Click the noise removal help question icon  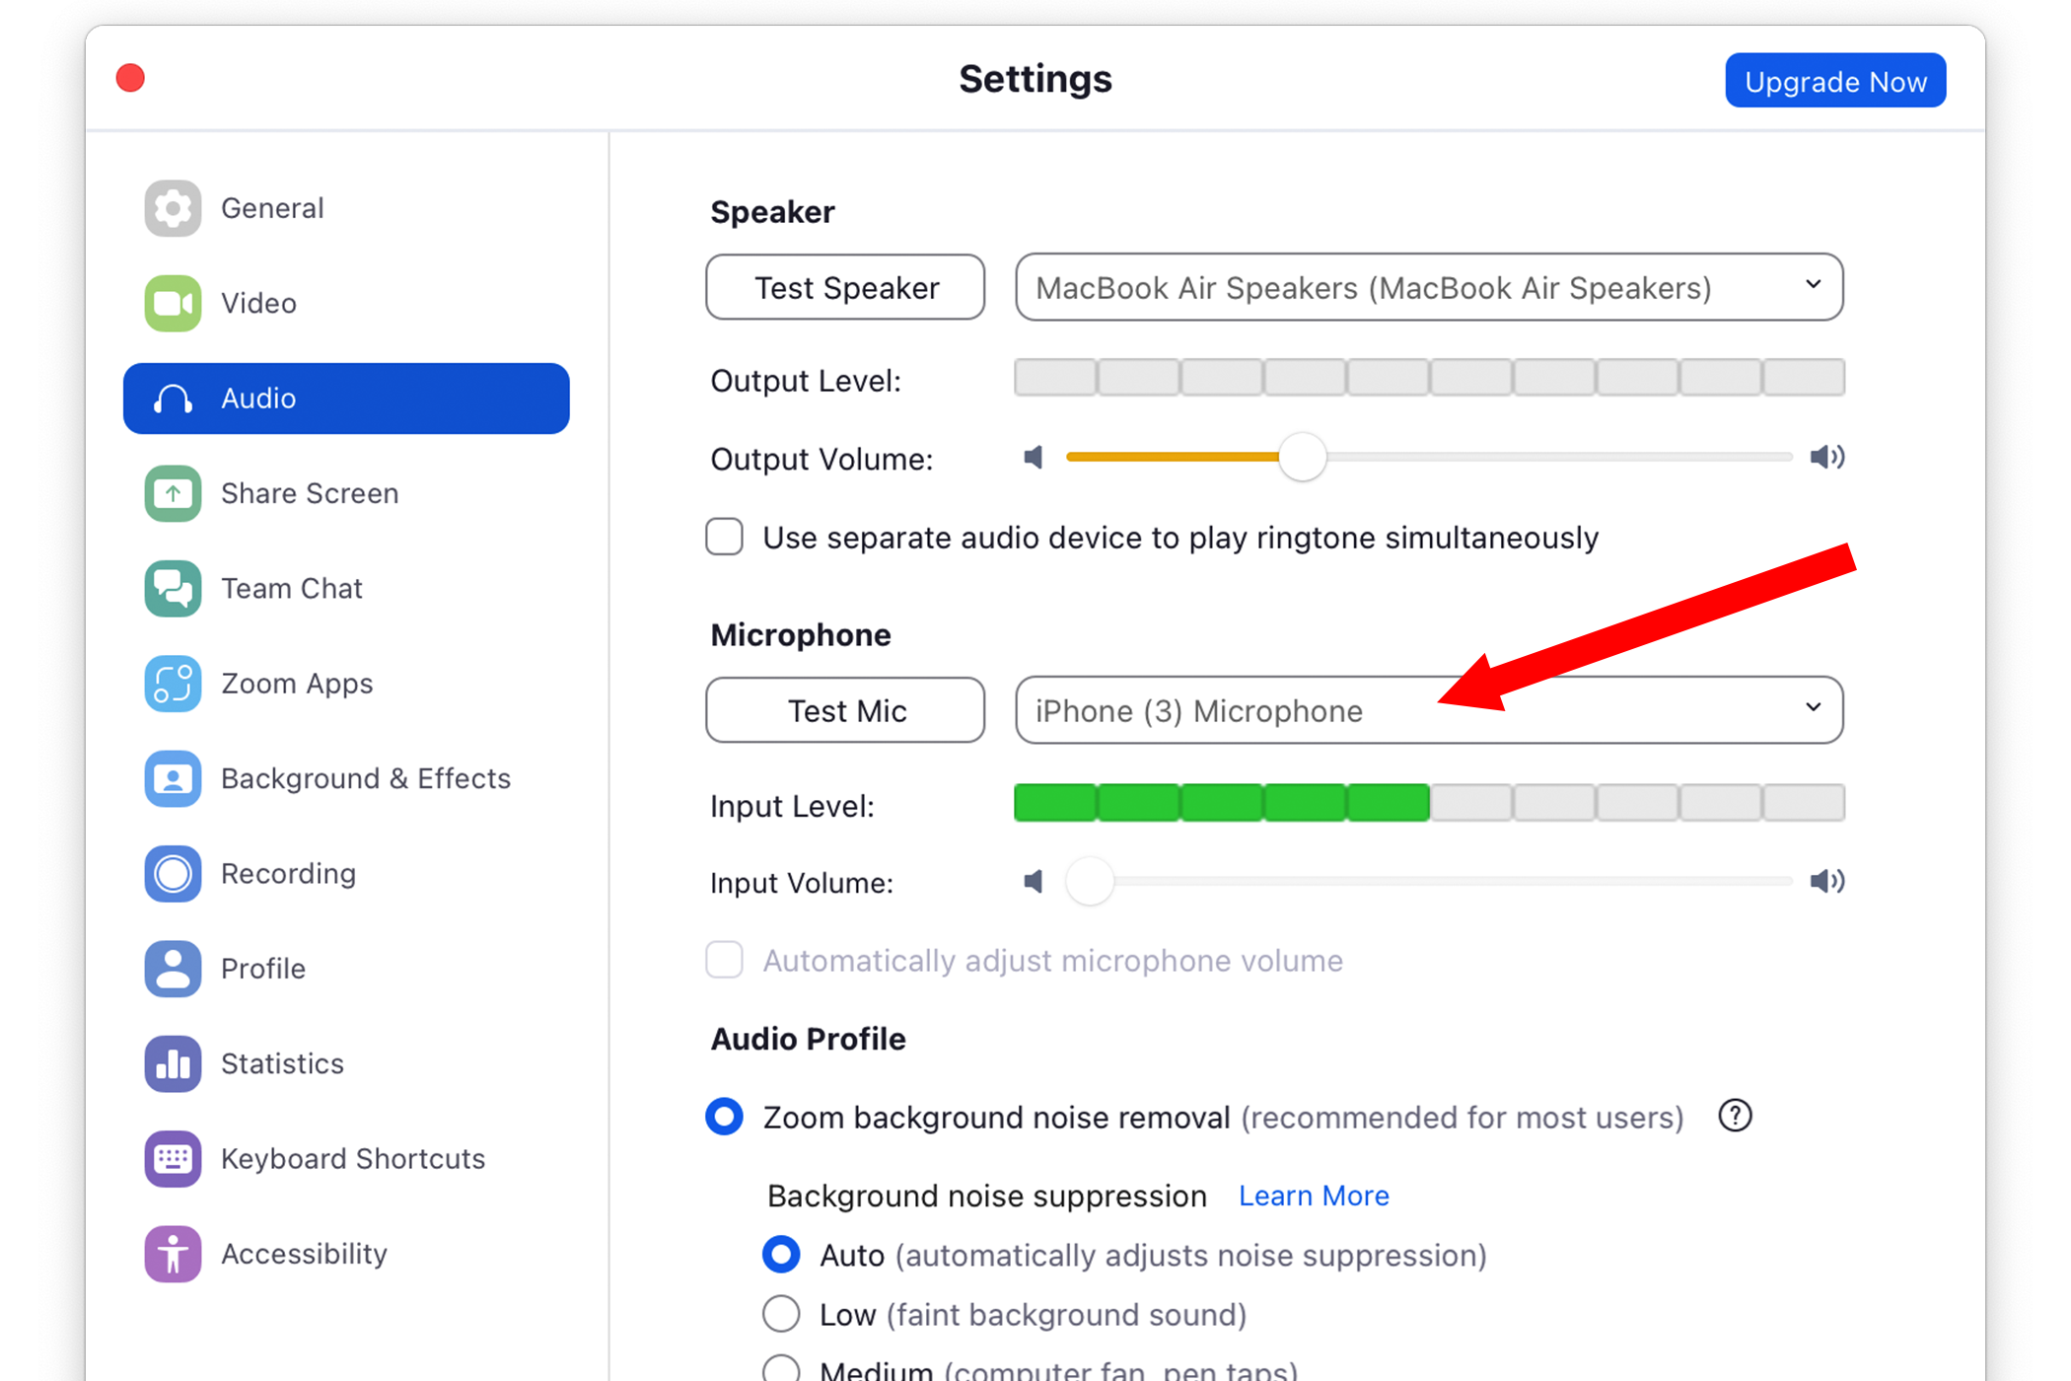coord(1735,1116)
